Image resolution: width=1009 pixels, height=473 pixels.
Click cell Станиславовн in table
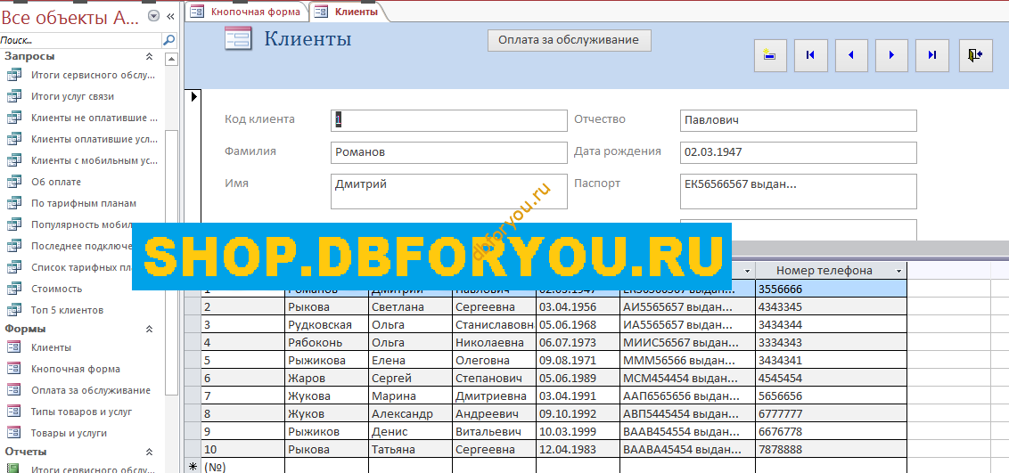(494, 324)
